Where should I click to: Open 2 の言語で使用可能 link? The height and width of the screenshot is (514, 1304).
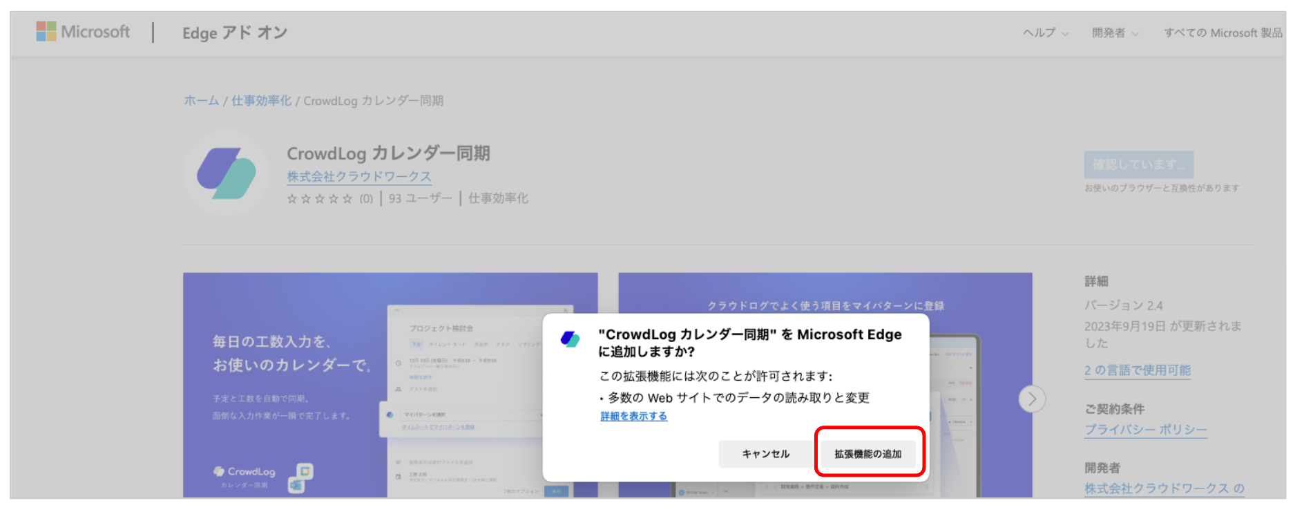1138,370
